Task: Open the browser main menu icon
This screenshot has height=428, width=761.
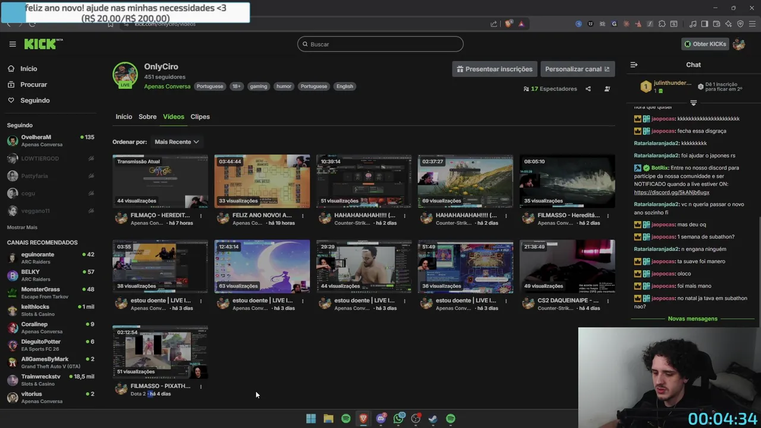Action: (x=752, y=24)
